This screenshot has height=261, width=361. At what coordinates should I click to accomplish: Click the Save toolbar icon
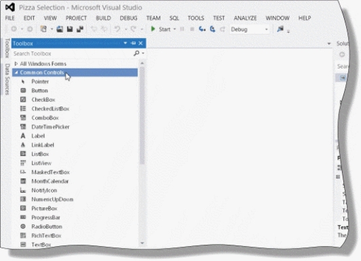pos(70,29)
